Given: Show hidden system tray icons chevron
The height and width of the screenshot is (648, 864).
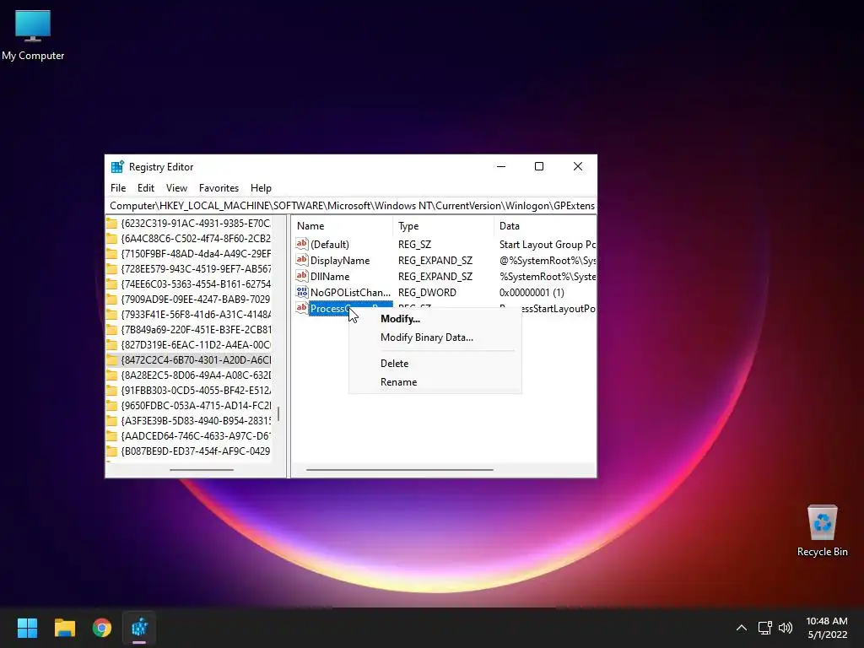Looking at the screenshot, I should click(742, 628).
